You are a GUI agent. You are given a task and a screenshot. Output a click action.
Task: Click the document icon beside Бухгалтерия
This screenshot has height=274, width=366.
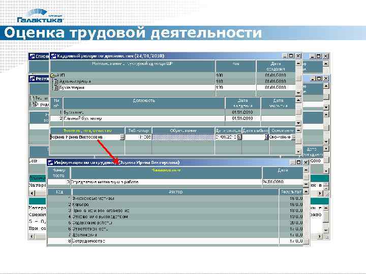click(56, 88)
